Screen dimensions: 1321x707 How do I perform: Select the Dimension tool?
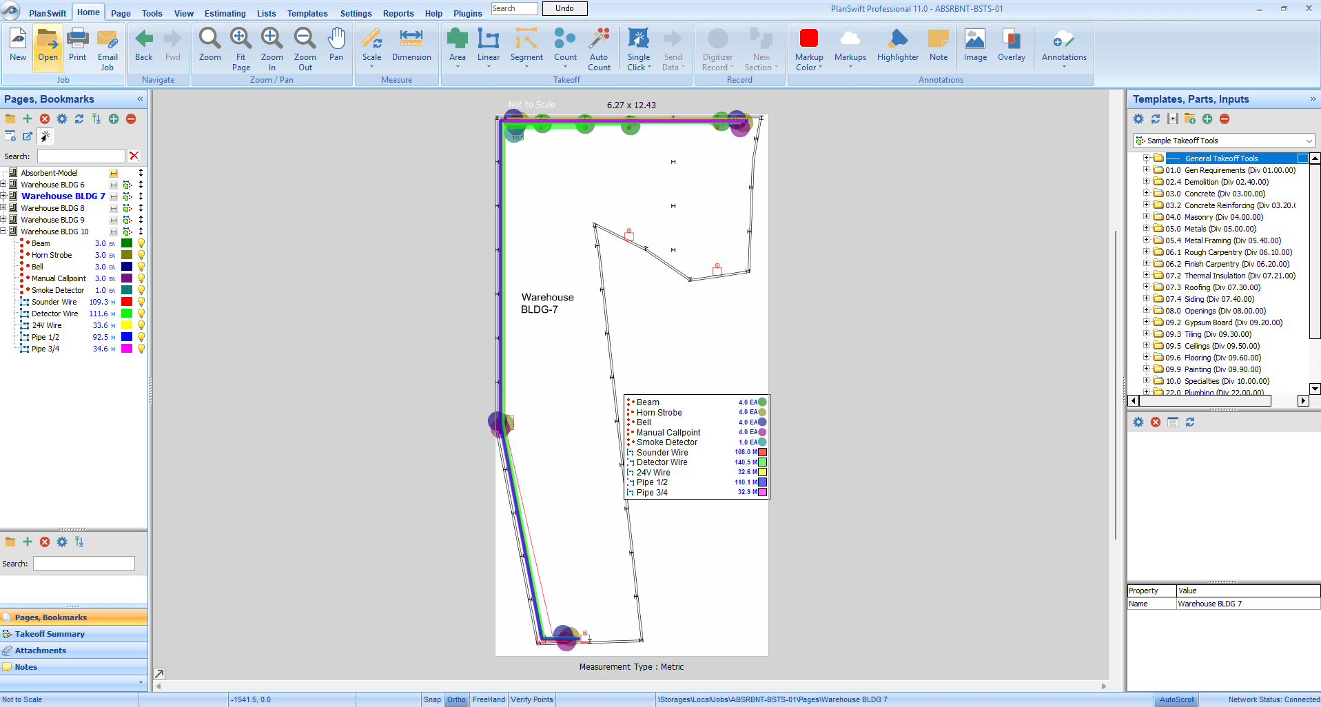tap(411, 45)
